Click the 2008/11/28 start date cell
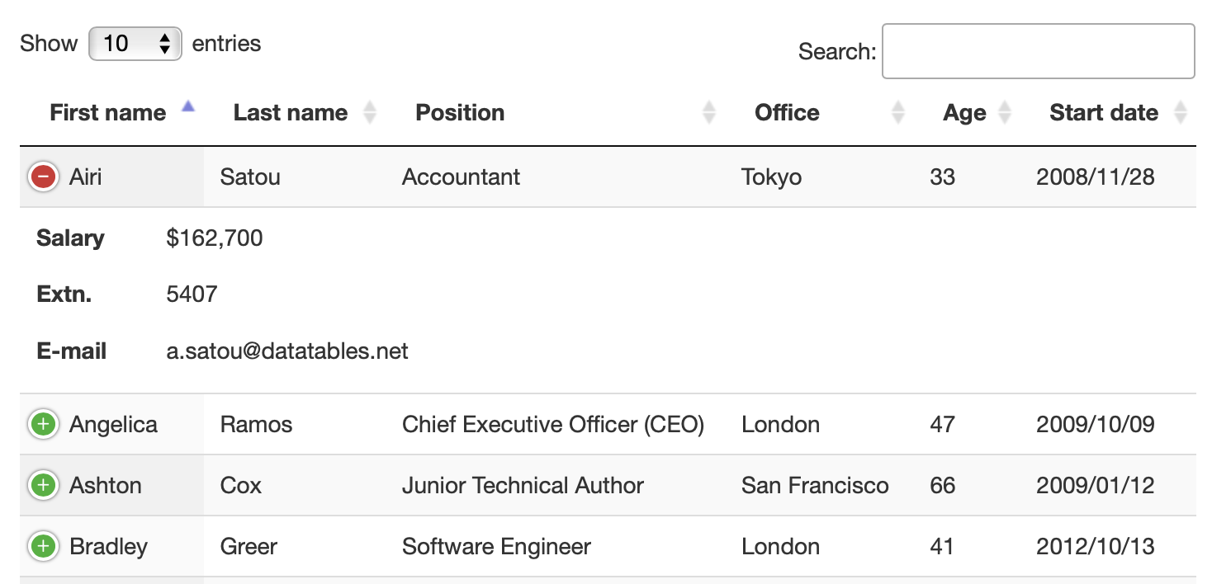 1095,177
